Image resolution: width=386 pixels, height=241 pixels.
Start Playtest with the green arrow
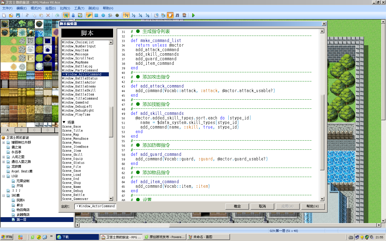click(193, 16)
